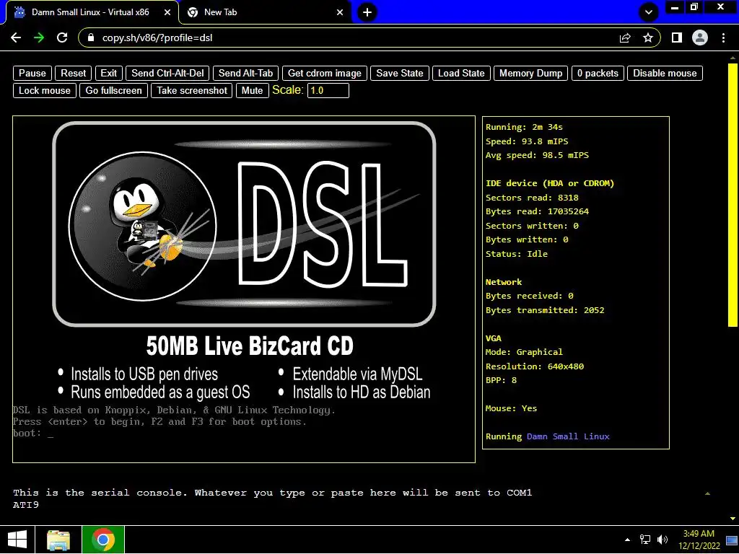The height and width of the screenshot is (554, 739).
Task: Open a new tab with plus button
Action: pyautogui.click(x=367, y=12)
